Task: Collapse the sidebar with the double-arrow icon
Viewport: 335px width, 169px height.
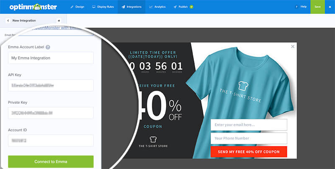Action: 59,20
